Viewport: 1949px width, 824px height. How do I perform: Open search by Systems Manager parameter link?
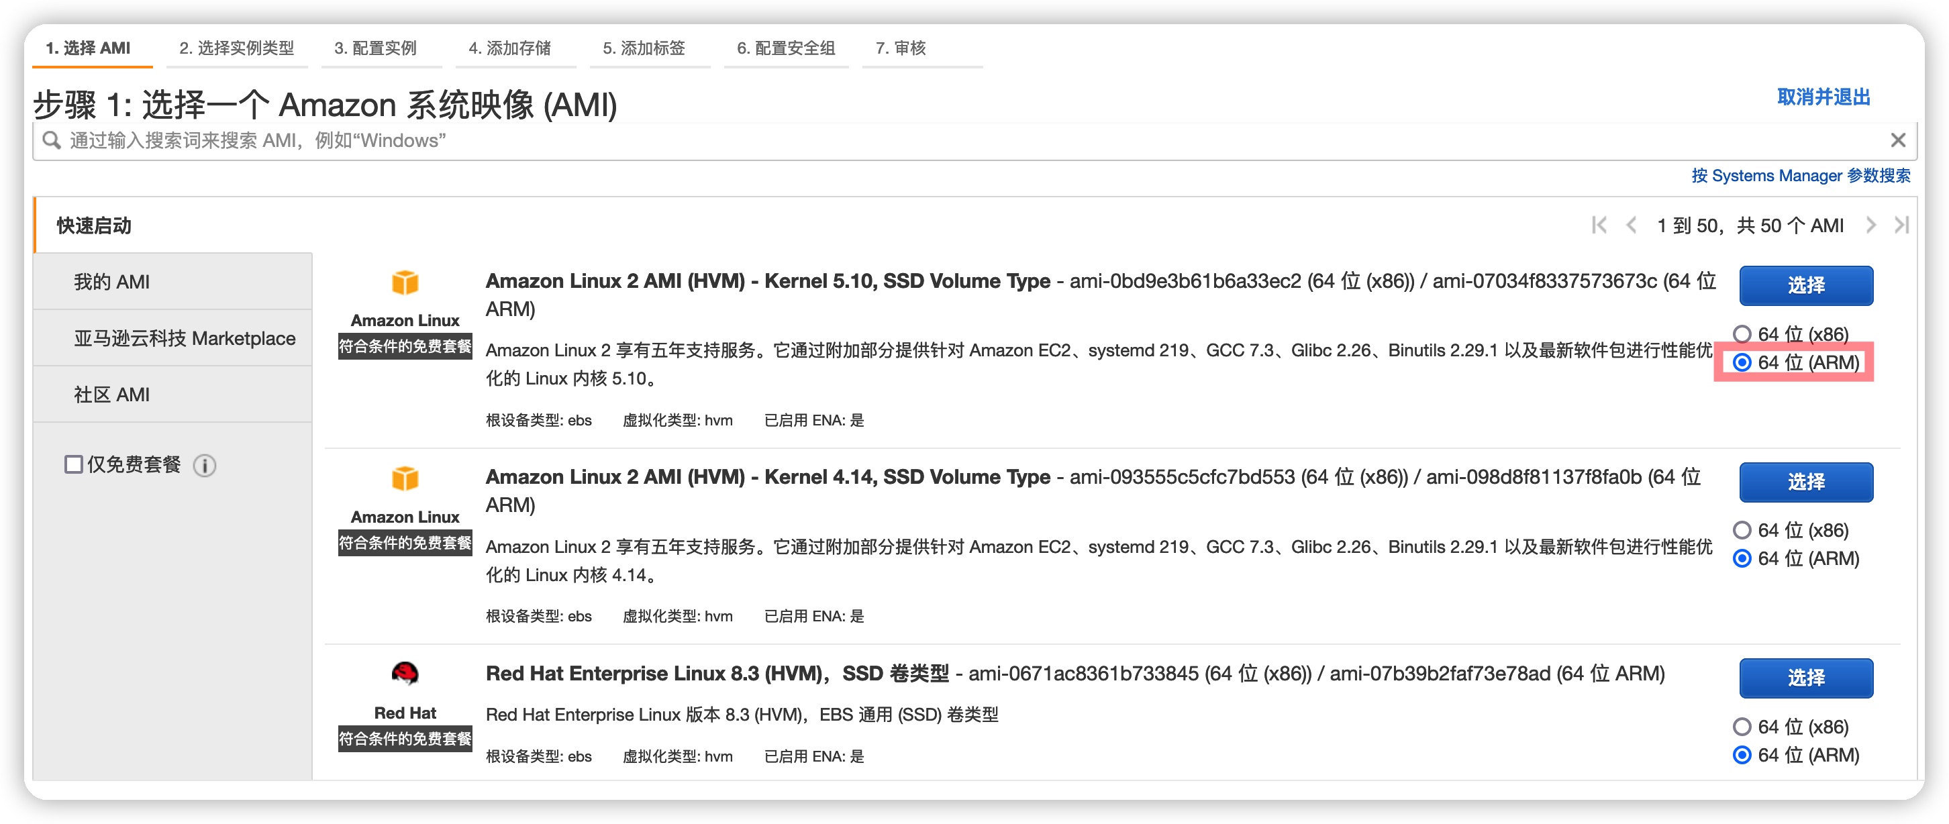click(1801, 176)
